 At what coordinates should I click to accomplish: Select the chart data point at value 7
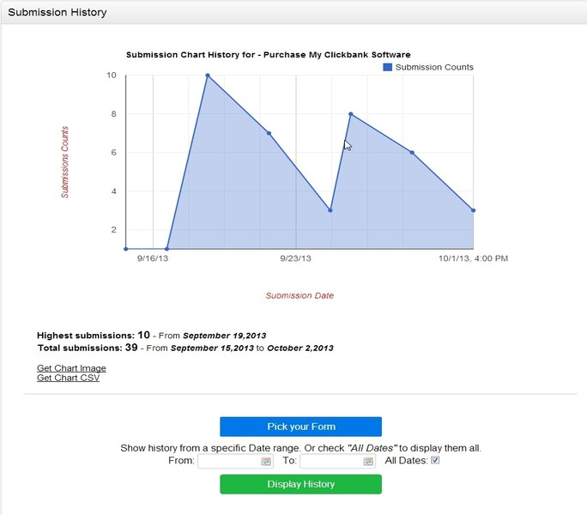pos(269,133)
